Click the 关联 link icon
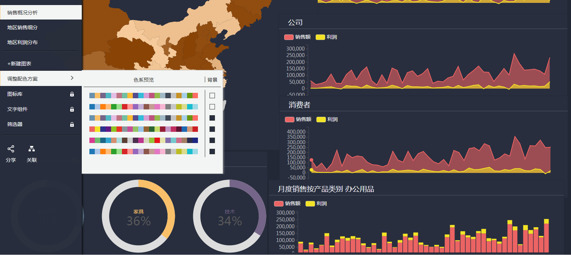This screenshot has width=571, height=255. (32, 149)
